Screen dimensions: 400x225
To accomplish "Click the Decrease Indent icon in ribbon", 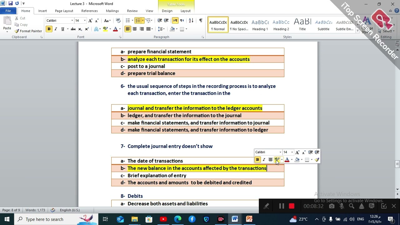I will [160, 21].
